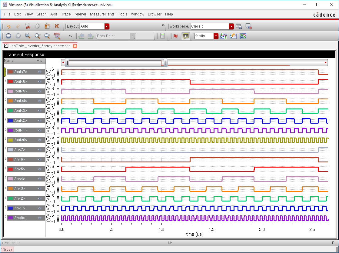339x253 pixels.
Task: Open the Trace menu
Action: click(x=66, y=14)
